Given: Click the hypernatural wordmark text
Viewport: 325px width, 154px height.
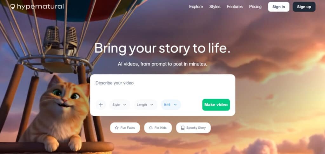Looking at the screenshot, I should click(40, 7).
